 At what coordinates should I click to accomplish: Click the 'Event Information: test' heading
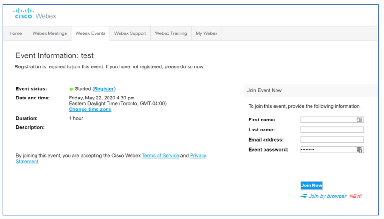(x=54, y=55)
